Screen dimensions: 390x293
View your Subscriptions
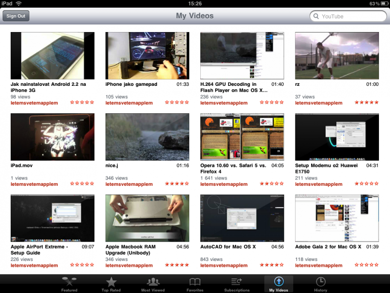(237, 284)
